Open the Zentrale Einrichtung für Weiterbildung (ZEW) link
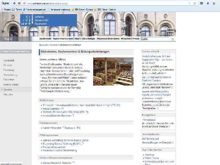 pos(65,140)
